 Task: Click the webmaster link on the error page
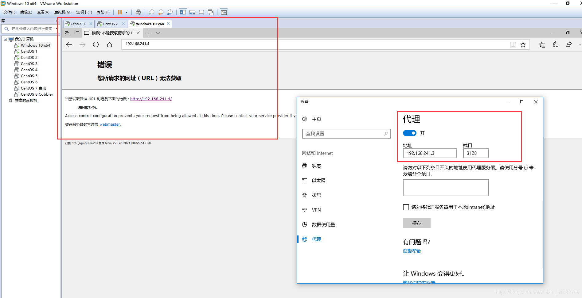coord(110,124)
